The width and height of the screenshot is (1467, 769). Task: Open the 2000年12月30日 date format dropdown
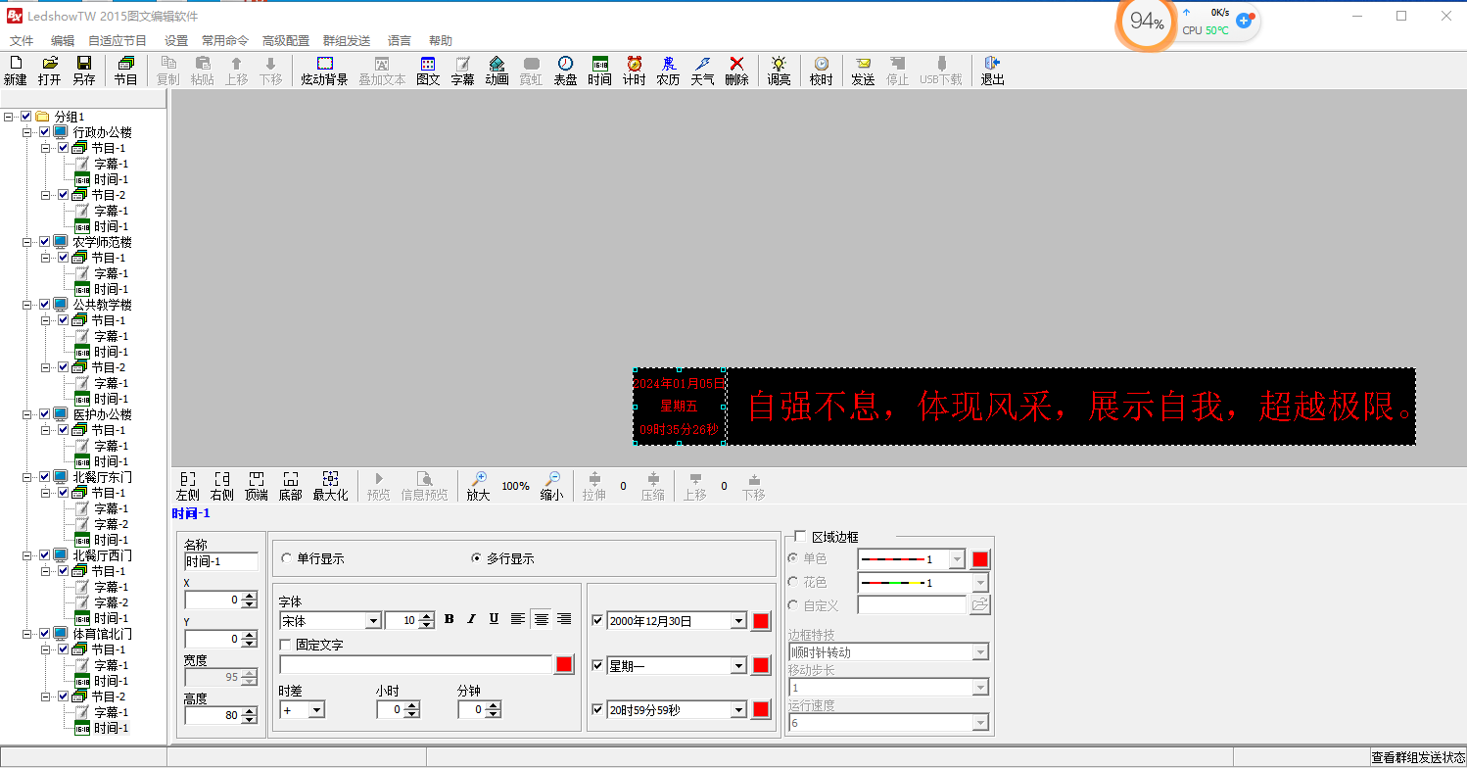738,620
